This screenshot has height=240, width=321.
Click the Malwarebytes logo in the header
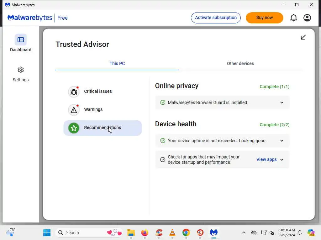pos(30,18)
